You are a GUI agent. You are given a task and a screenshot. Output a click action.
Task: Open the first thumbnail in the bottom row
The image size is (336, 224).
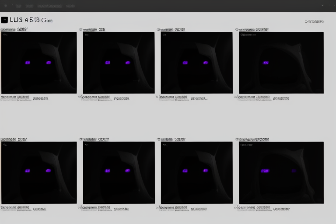coord(39,172)
